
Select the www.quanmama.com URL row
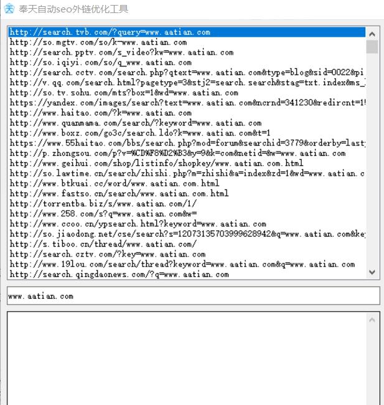click(x=187, y=123)
